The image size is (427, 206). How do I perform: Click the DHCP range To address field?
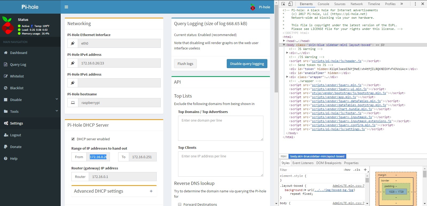click(143, 157)
